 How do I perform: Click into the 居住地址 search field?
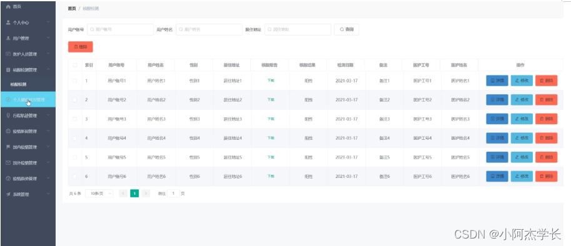pos(298,29)
